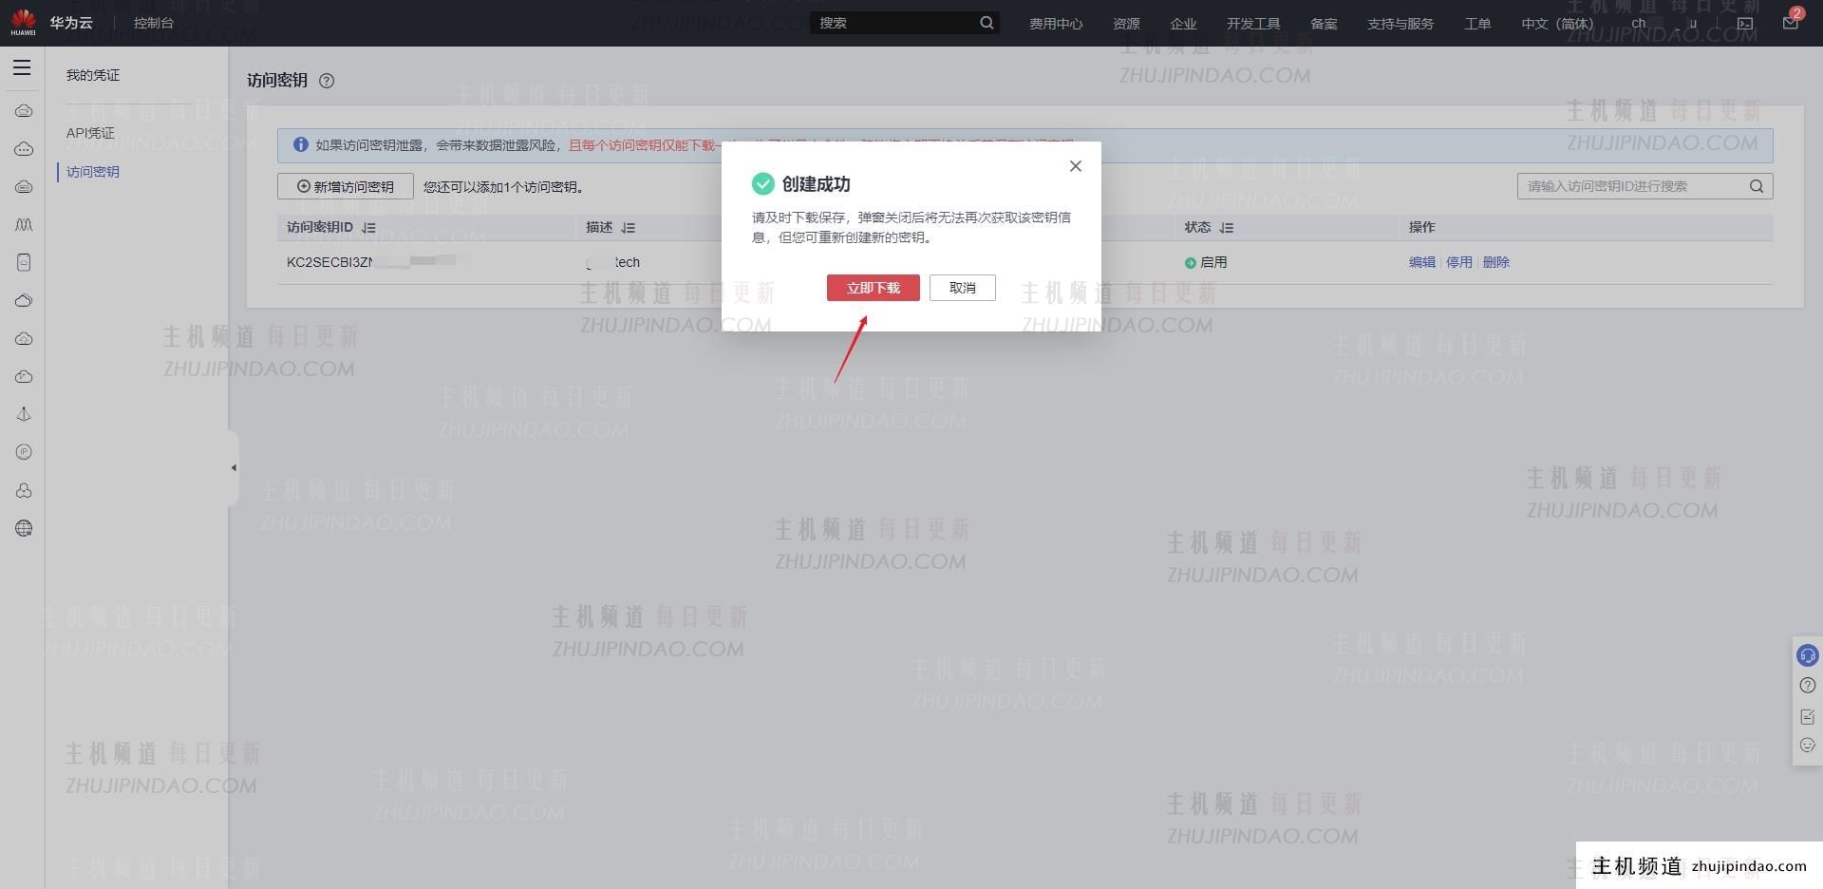Sort by 状态 column
This screenshot has width=1823, height=889.
(1226, 228)
